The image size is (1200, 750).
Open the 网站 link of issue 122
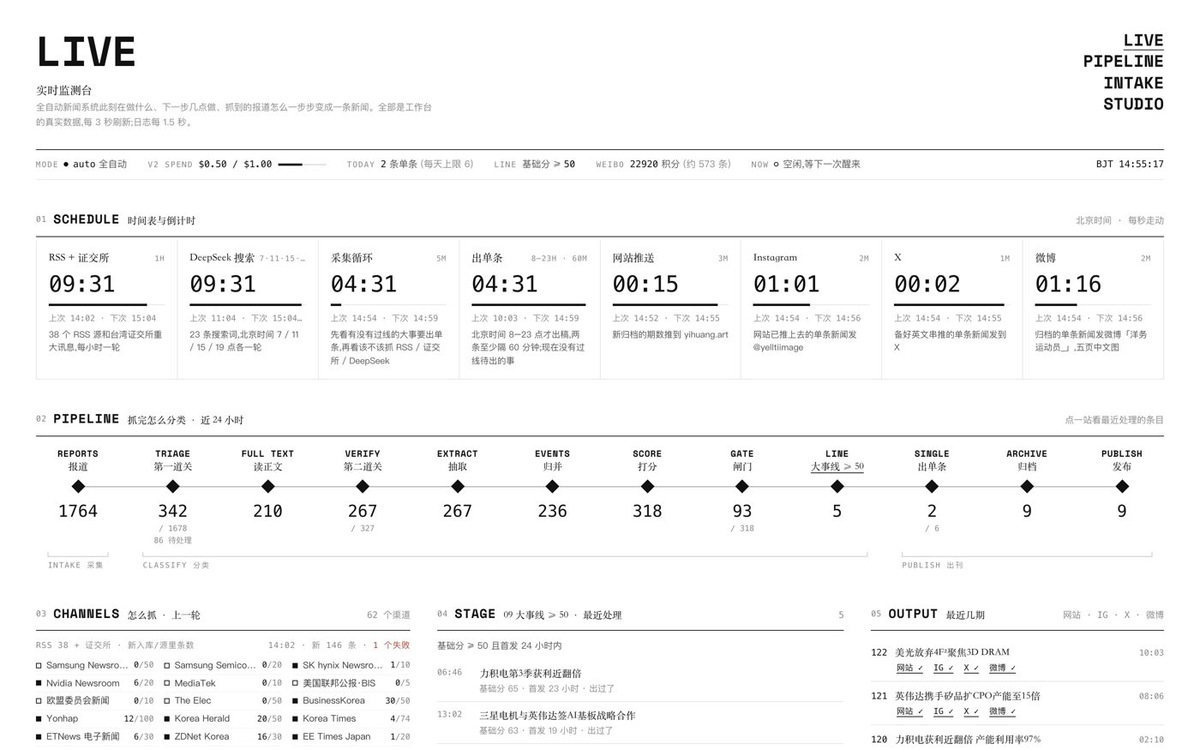coord(909,669)
